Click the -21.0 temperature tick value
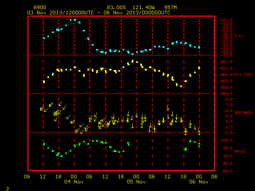Image resolution: width=255 pixels, height=191 pixels. point(226,20)
